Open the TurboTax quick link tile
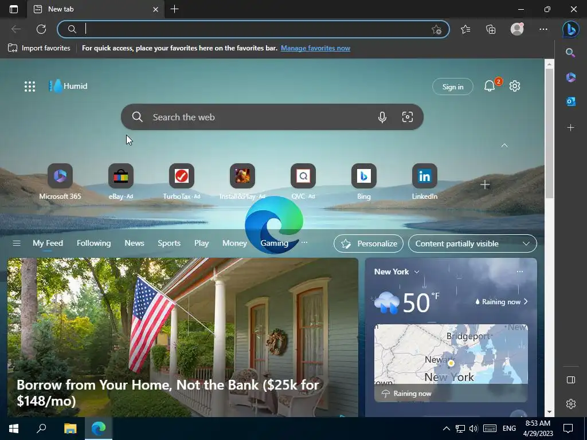Screen dimensions: 587x440 [x=182, y=182]
